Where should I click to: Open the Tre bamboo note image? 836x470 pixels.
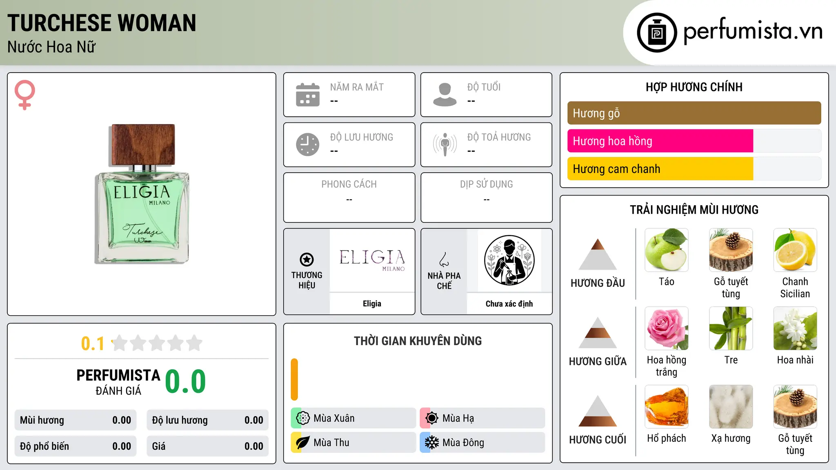[731, 328]
